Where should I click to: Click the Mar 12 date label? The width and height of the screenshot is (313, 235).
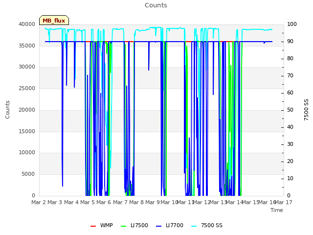pyautogui.click(x=202, y=202)
